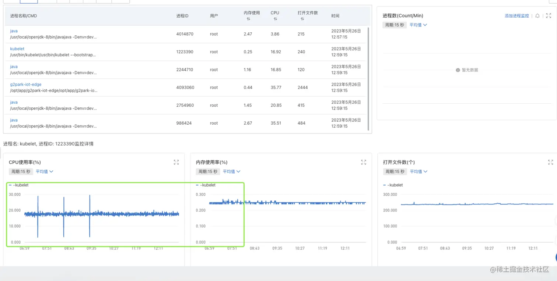Open the g2park-iot-edge process details link
This screenshot has width=557, height=281.
coord(25,84)
